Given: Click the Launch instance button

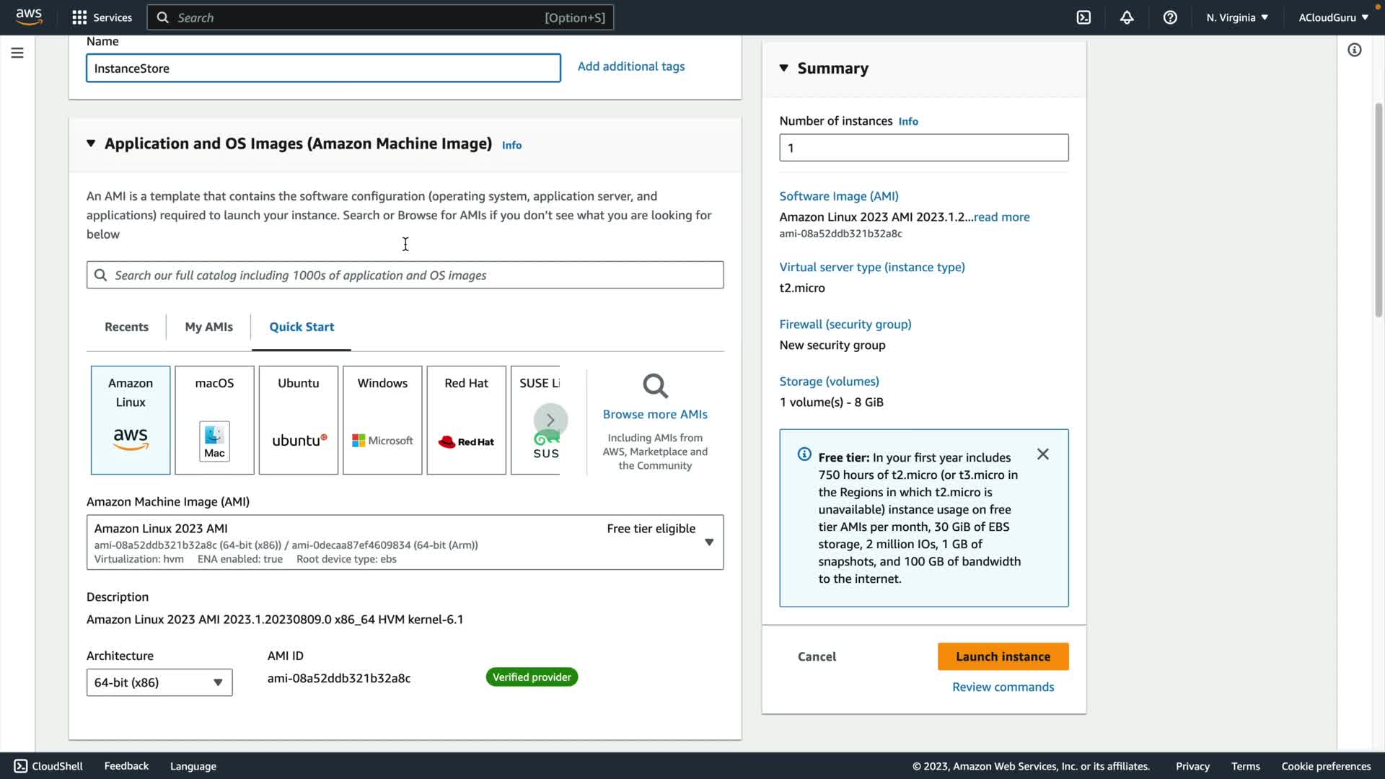Looking at the screenshot, I should (1003, 656).
